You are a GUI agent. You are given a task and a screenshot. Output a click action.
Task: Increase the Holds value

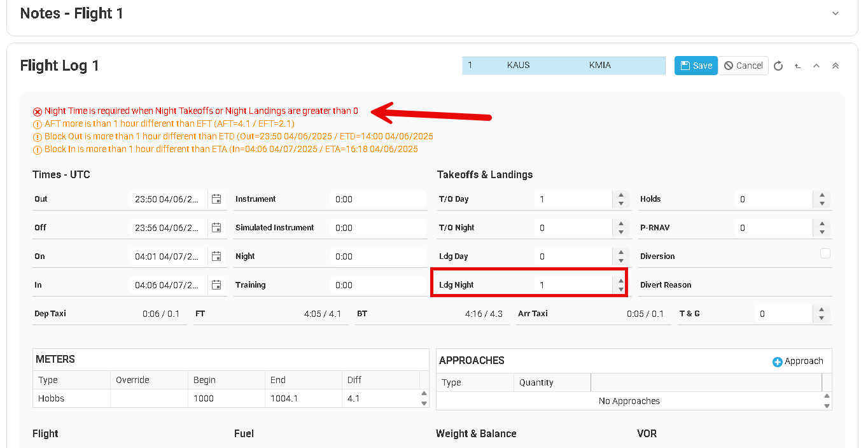point(822,195)
